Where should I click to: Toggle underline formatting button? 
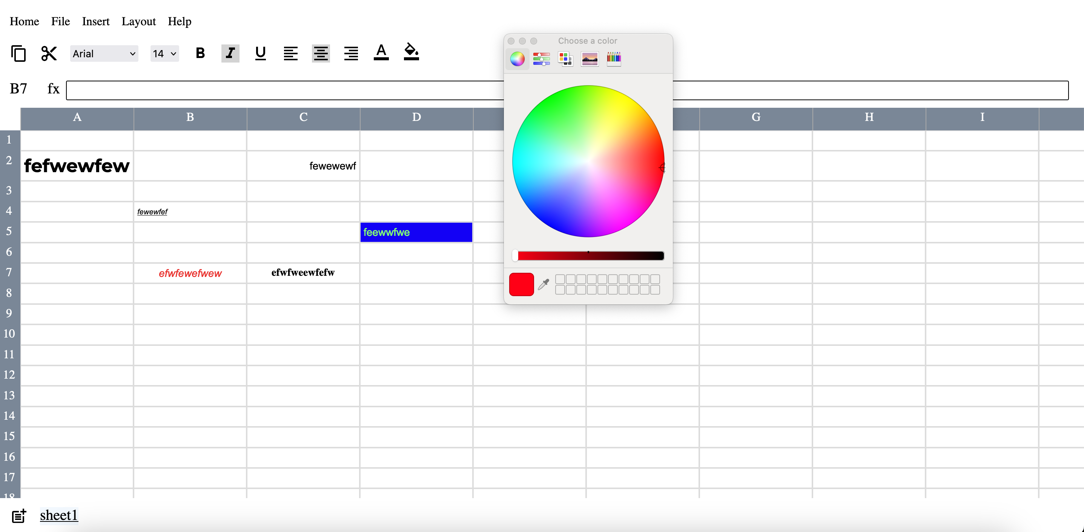(x=261, y=54)
